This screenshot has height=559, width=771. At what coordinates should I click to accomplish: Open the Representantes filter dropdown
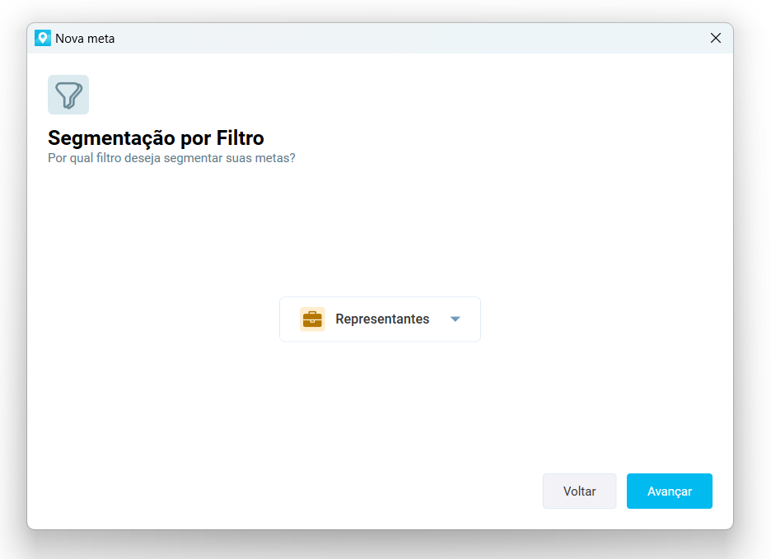[x=380, y=319]
